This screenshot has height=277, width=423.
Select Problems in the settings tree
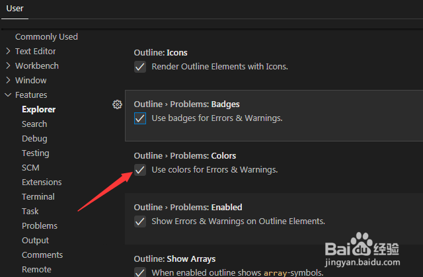point(40,226)
